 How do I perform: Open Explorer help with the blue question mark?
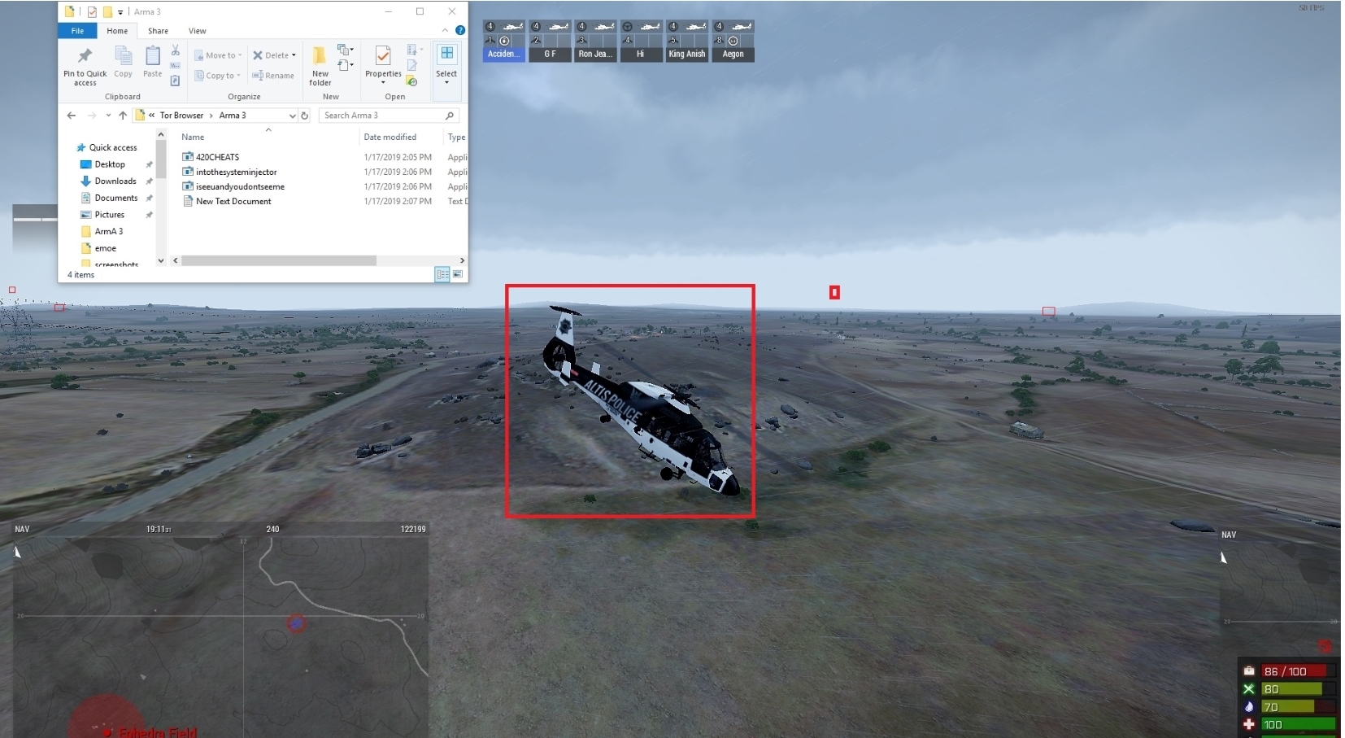coord(460,30)
